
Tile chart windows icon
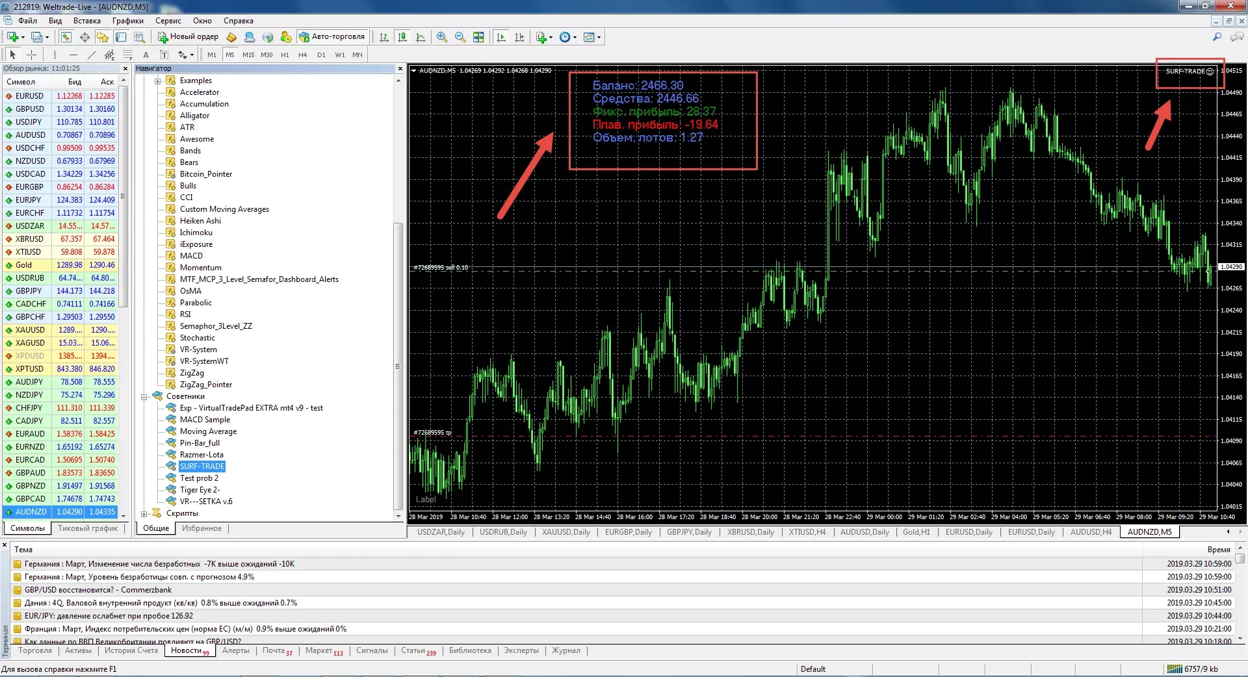point(478,37)
